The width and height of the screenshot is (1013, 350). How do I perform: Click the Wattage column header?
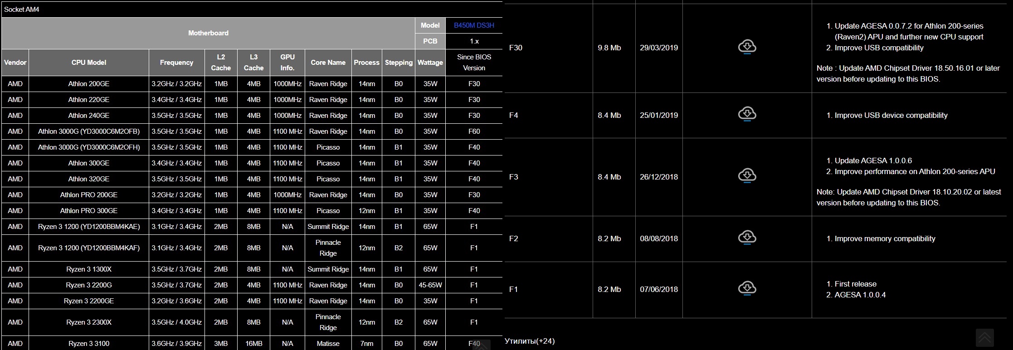[430, 63]
